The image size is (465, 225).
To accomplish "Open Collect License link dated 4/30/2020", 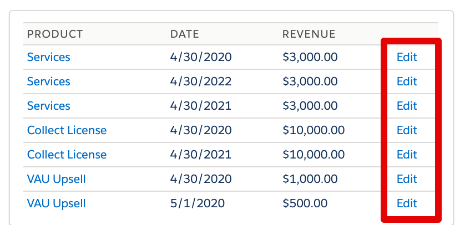I will (x=67, y=130).
